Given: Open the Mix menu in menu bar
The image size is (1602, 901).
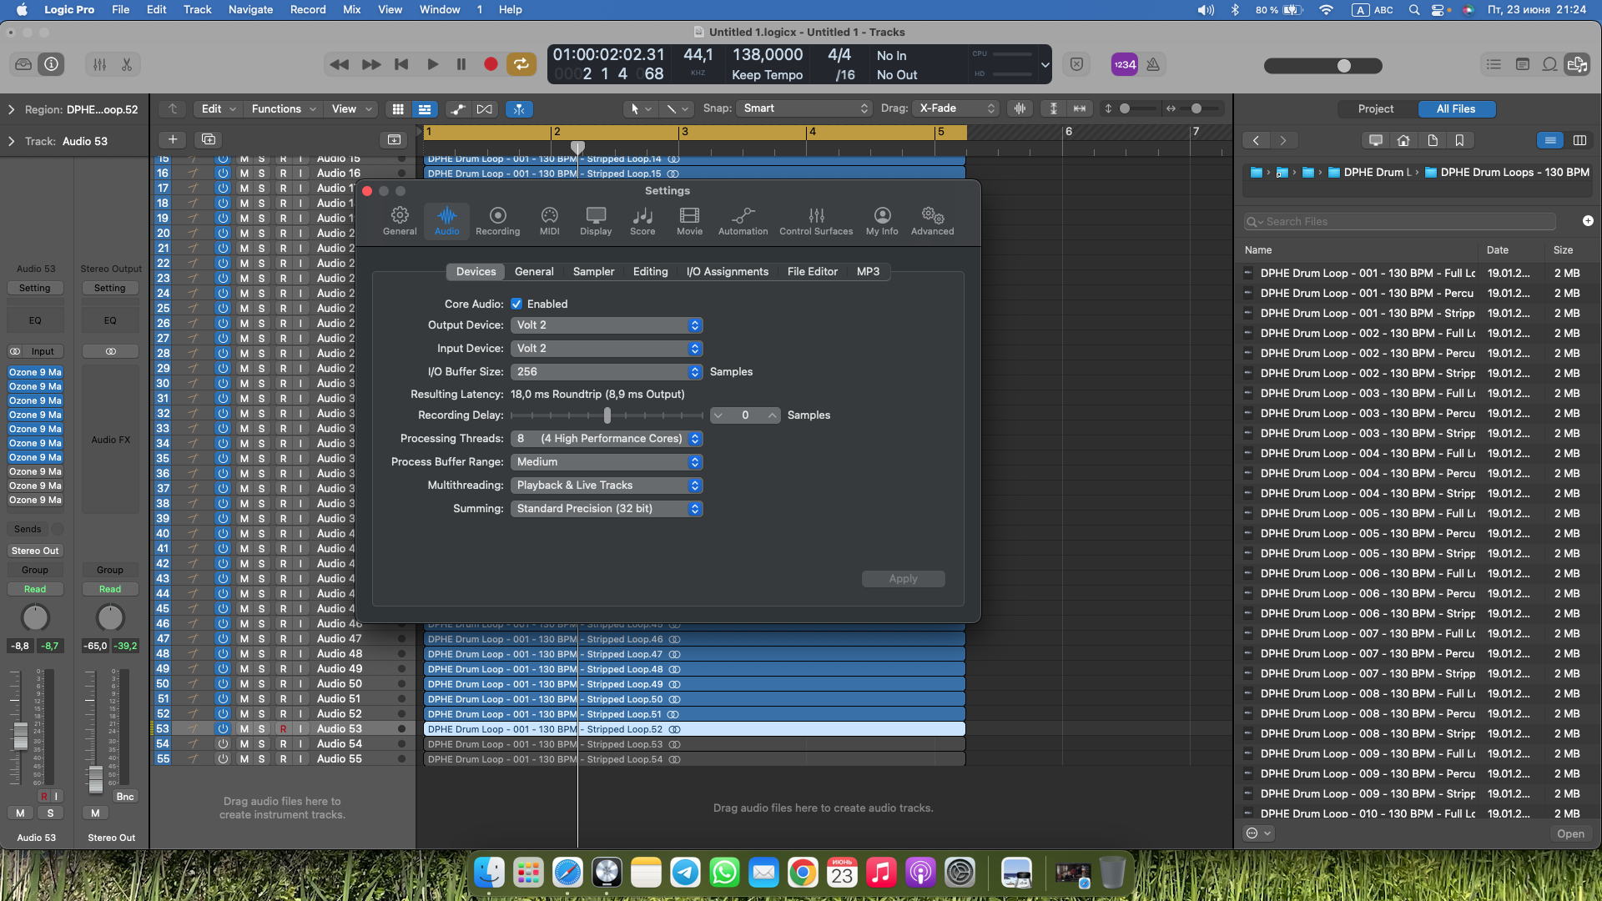Looking at the screenshot, I should pos(351,10).
